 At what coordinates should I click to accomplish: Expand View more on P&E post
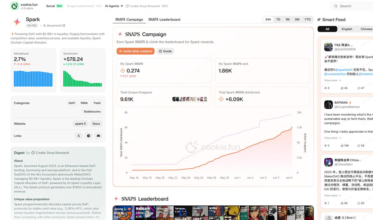pos(333,80)
